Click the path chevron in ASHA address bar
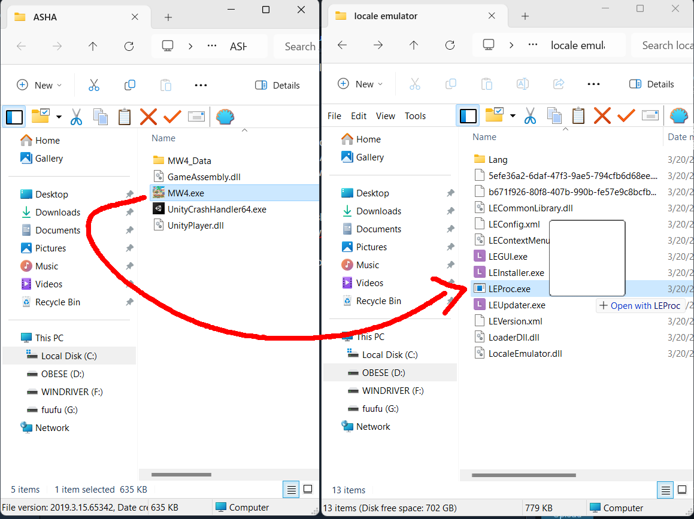Screen dimensions: 694x519 (x=190, y=46)
